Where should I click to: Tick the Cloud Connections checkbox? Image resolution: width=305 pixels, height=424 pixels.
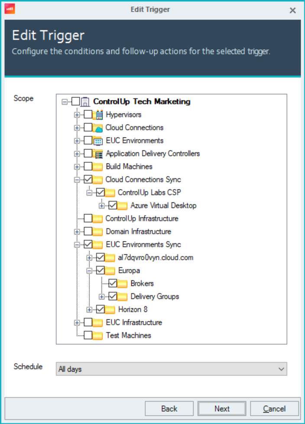[x=88, y=127]
